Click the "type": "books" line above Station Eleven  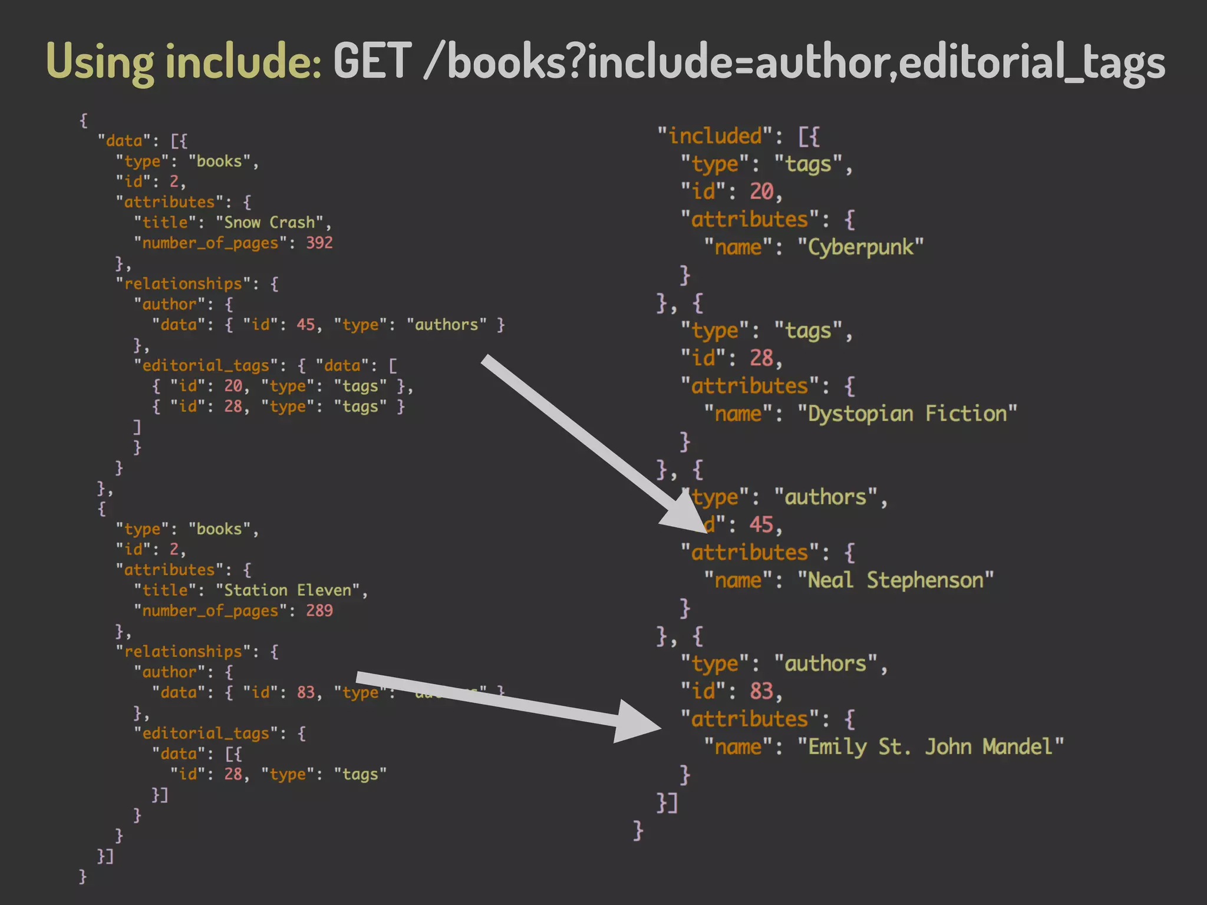click(x=187, y=529)
